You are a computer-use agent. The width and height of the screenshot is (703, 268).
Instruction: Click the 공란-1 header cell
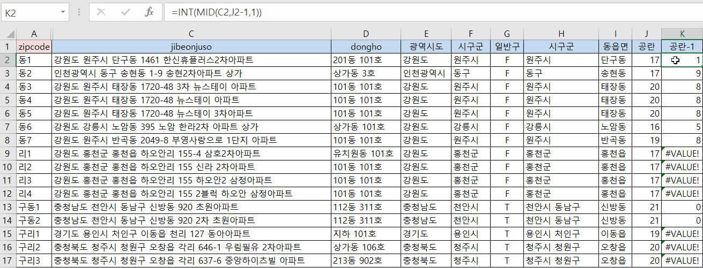682,47
